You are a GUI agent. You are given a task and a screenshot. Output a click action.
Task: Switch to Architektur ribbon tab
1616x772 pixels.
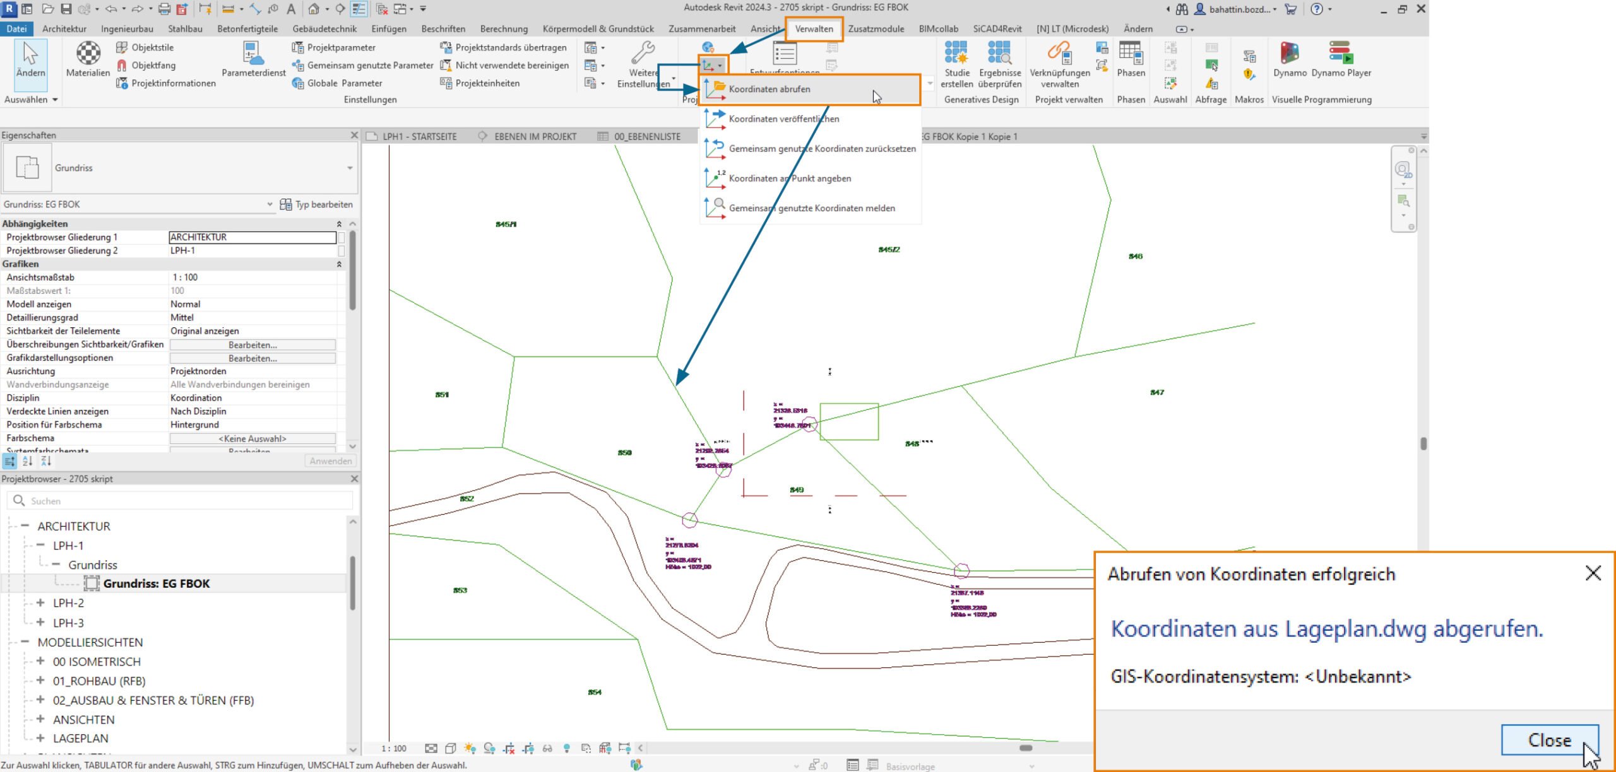point(64,29)
